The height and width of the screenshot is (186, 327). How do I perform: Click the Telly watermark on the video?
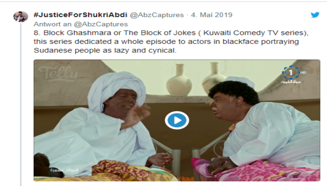click(58, 73)
